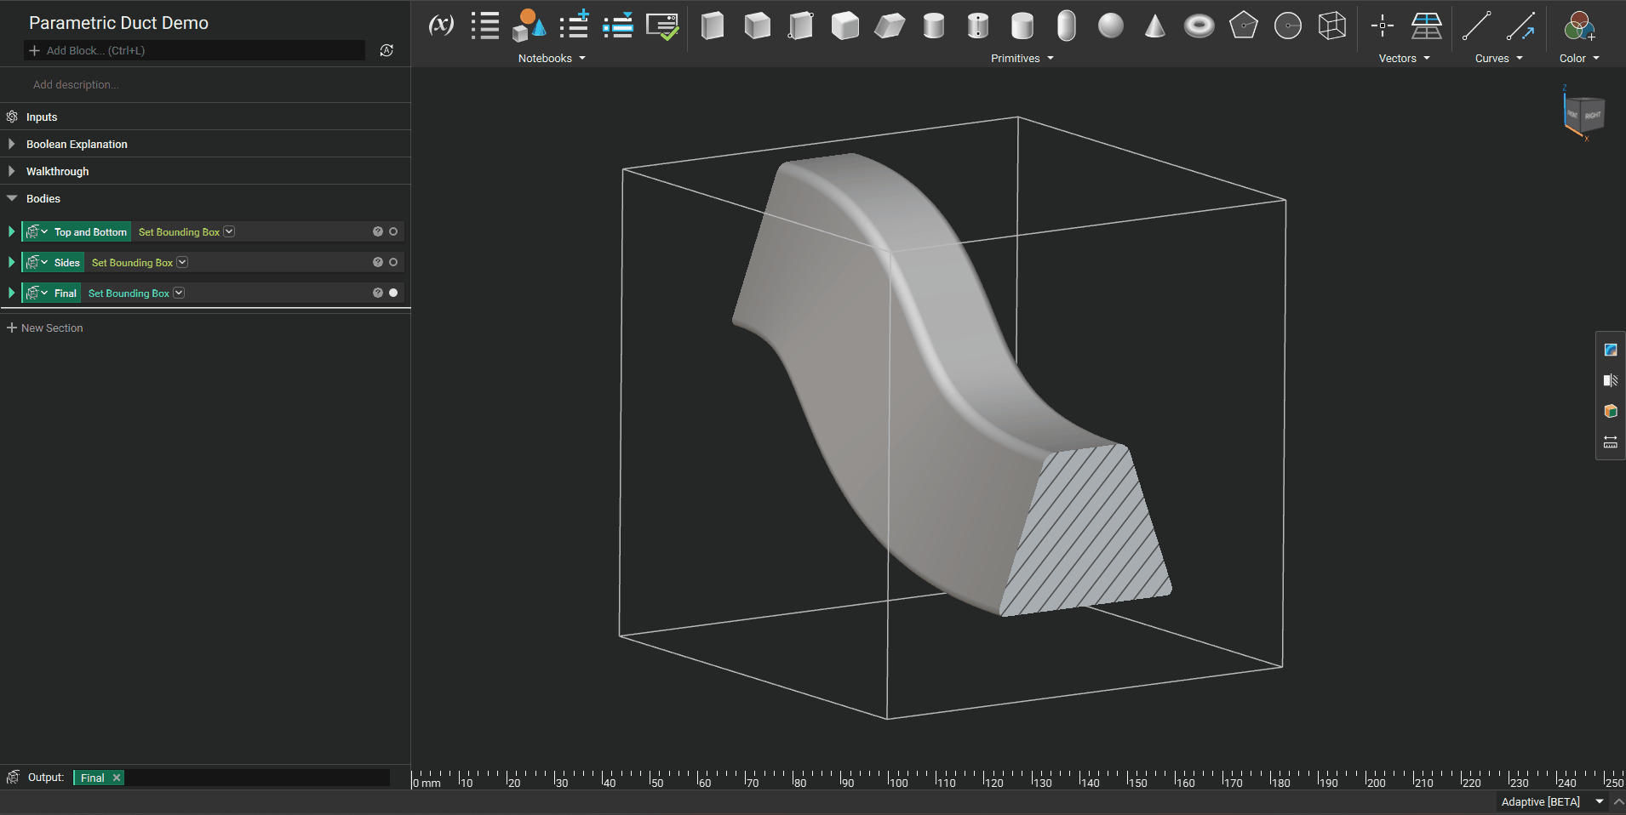
Task: Open Set Bounding Box dropdown on Final
Action: (179, 293)
